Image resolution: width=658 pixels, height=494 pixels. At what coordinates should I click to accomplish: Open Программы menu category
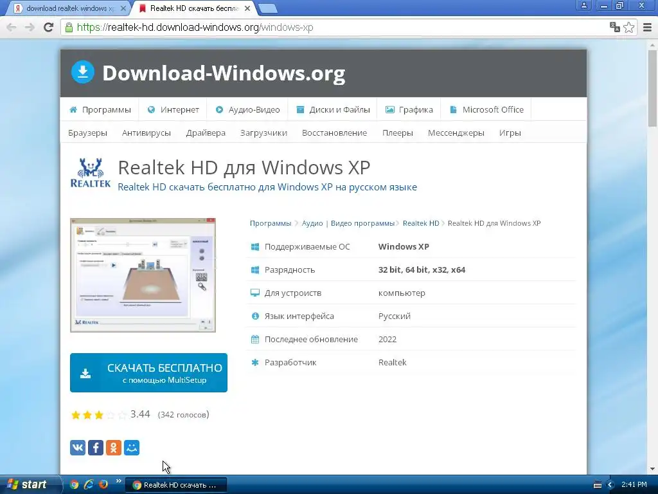tap(100, 109)
